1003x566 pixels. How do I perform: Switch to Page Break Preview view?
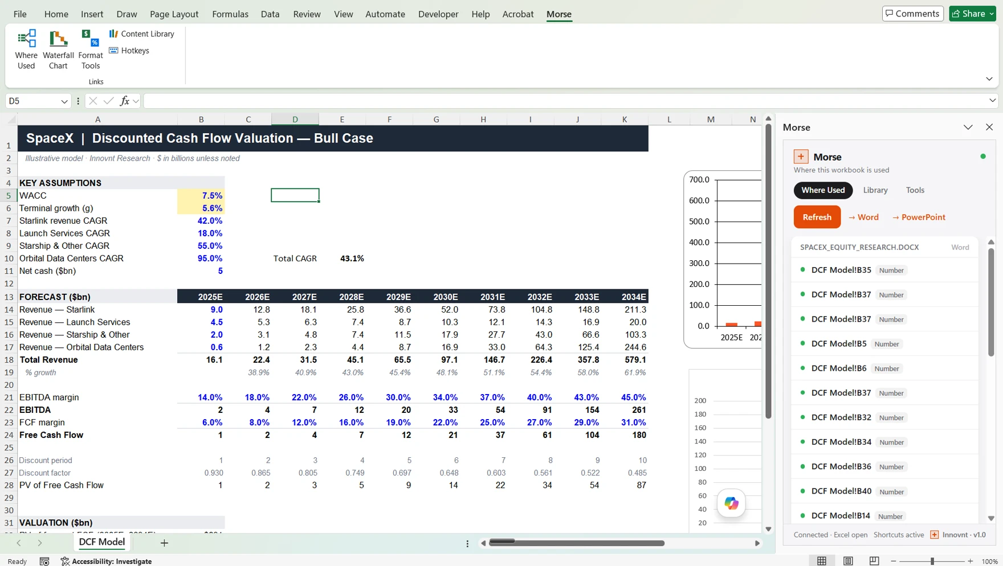pos(874,561)
